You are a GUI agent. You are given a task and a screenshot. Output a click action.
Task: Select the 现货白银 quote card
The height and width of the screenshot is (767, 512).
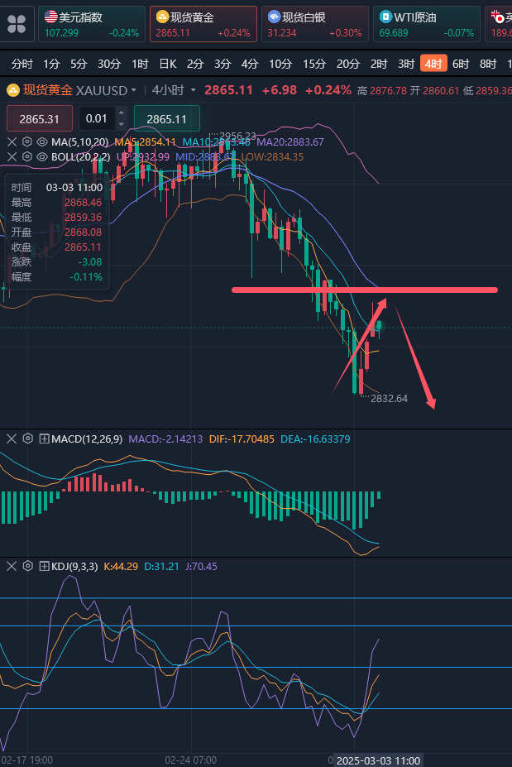click(314, 24)
